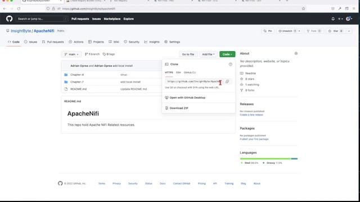Switch to the Projects tab
The width and height of the screenshot is (360, 202).
click(96, 42)
